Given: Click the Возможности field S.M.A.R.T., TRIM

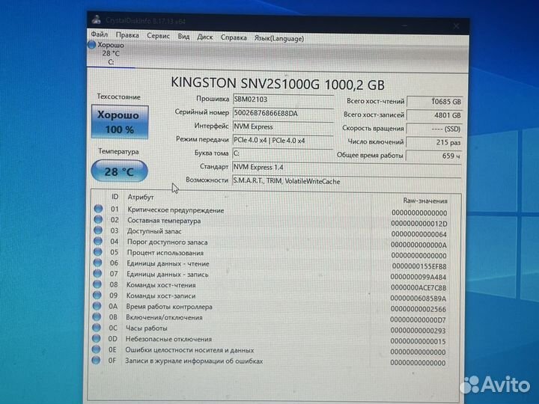Looking at the screenshot, I should pyautogui.click(x=347, y=181).
